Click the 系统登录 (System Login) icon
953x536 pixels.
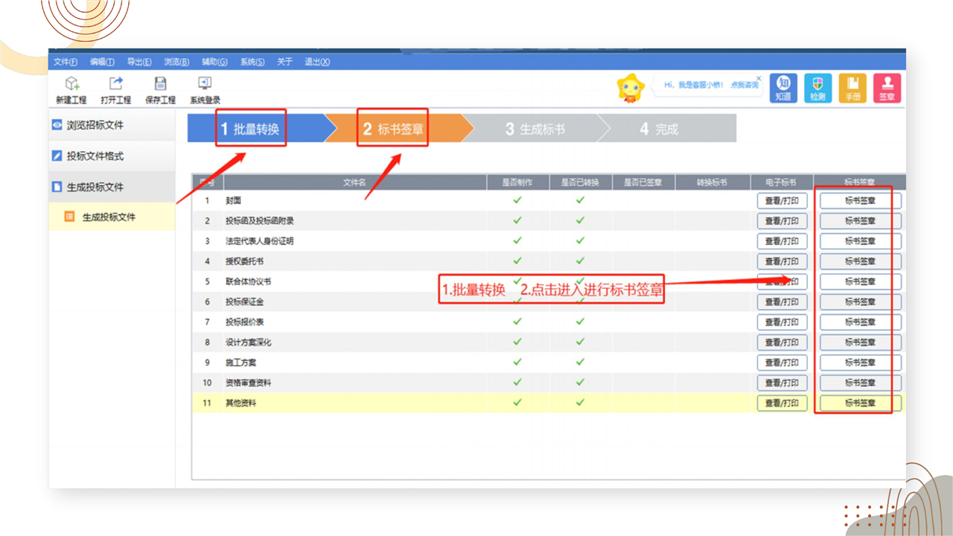205,89
